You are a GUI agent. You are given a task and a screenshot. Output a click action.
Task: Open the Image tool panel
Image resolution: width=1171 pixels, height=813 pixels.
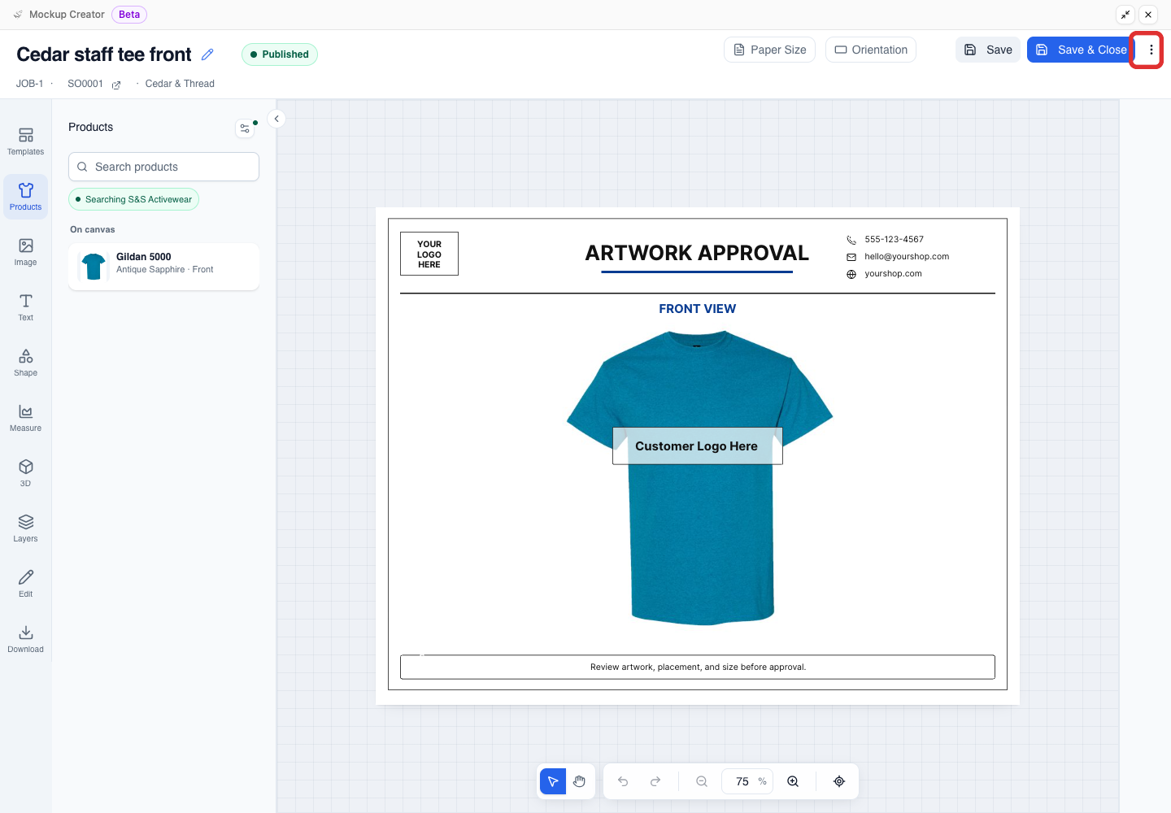(26, 252)
